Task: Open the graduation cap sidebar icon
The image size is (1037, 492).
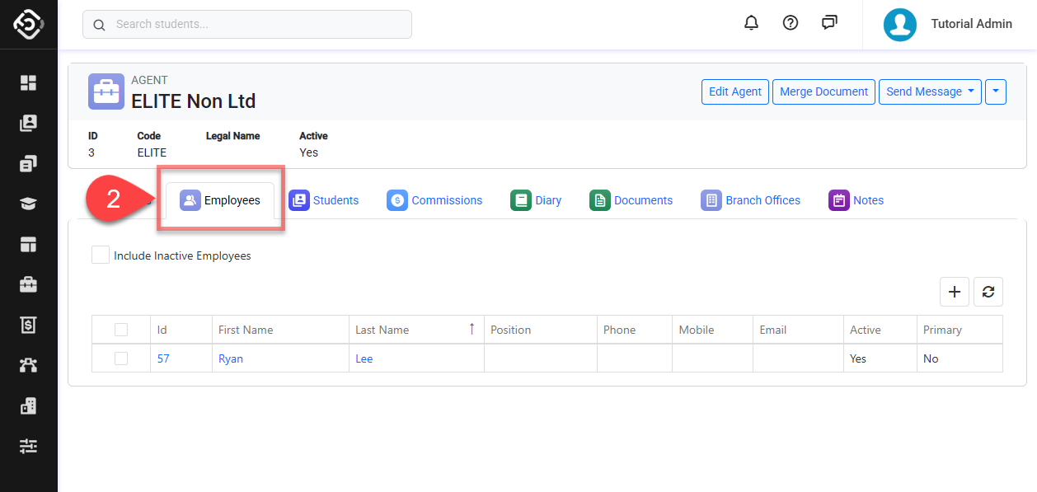Action: (x=29, y=204)
